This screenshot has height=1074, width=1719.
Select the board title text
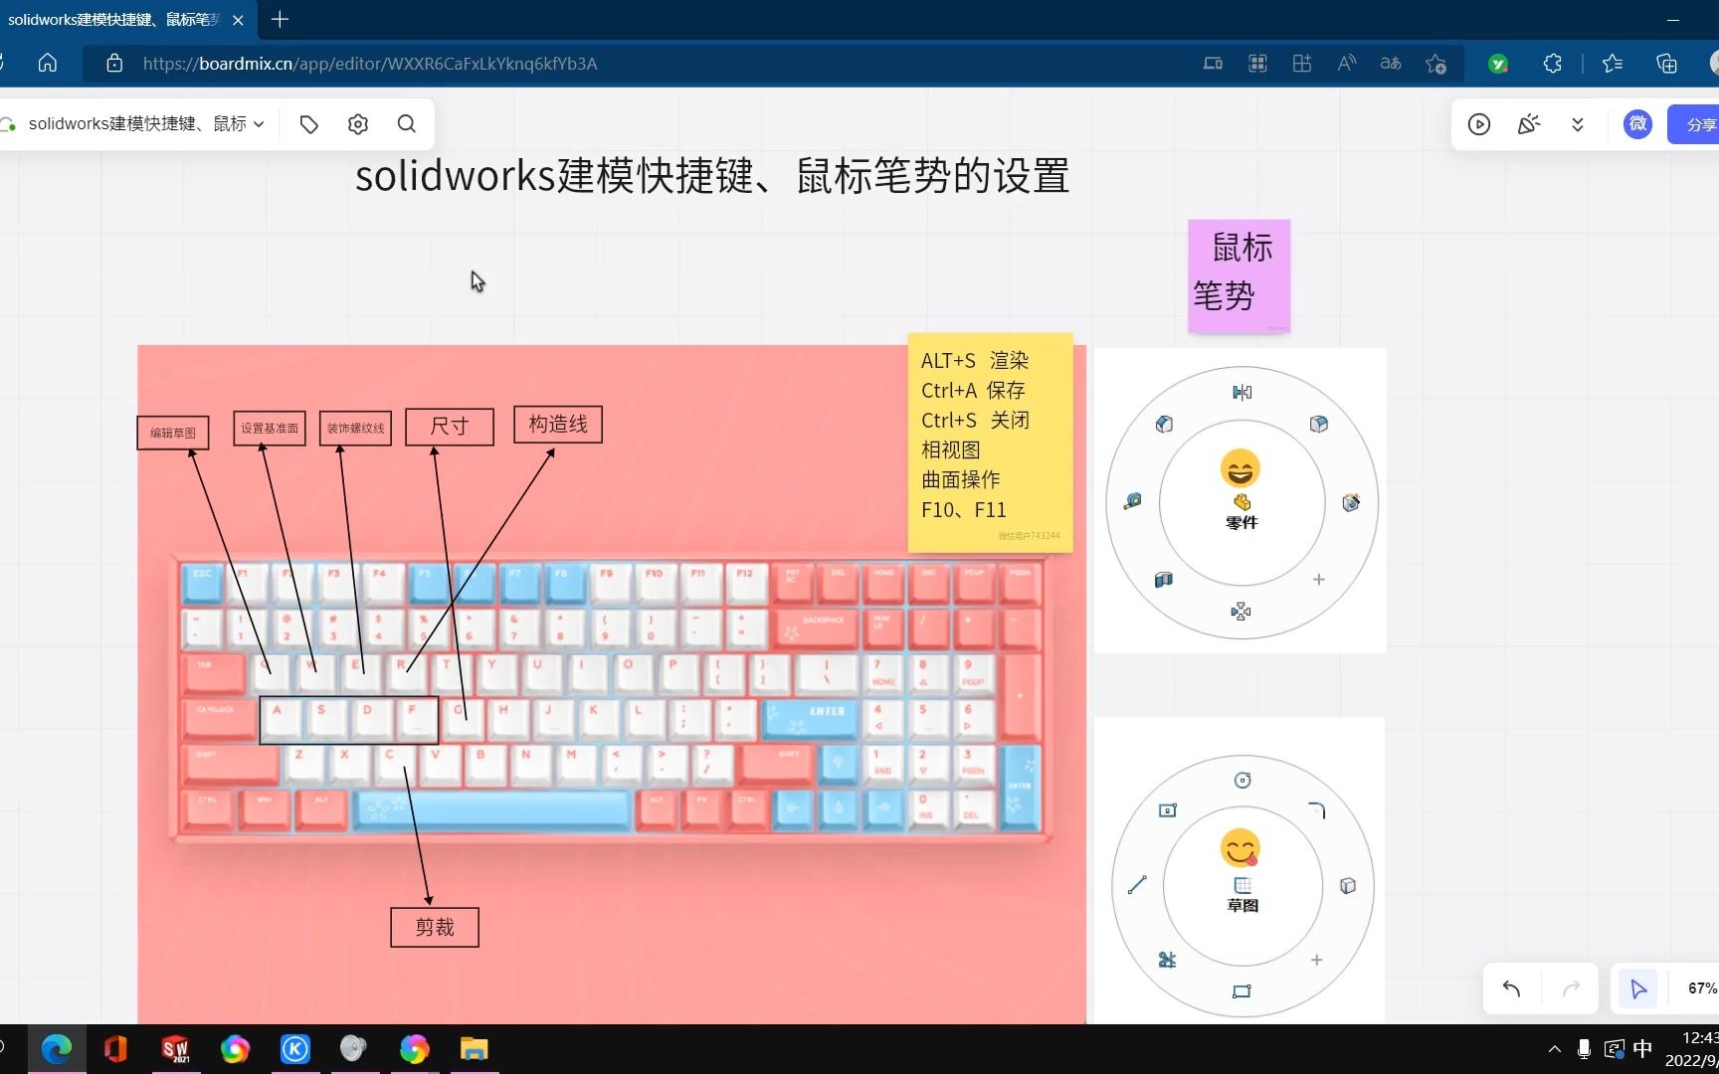click(712, 176)
